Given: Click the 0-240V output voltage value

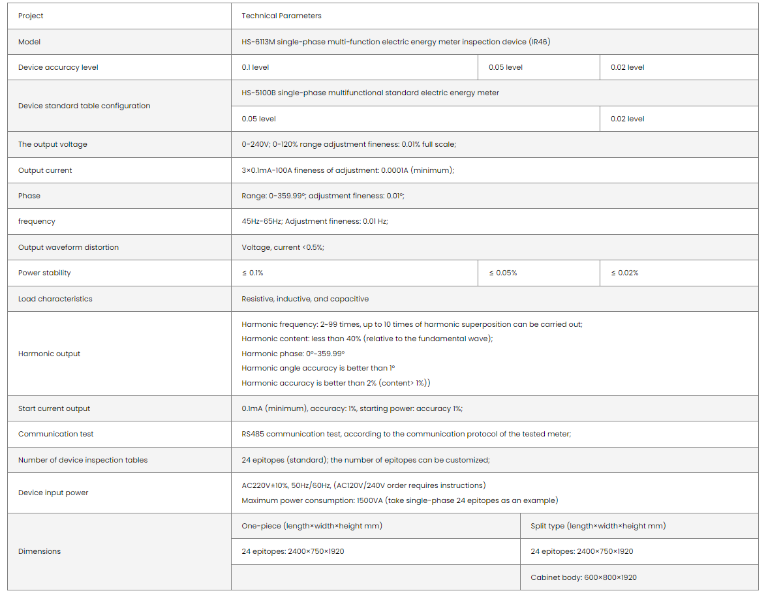Looking at the screenshot, I should [348, 144].
